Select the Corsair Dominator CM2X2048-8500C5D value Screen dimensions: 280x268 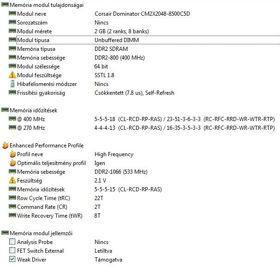click(142, 14)
